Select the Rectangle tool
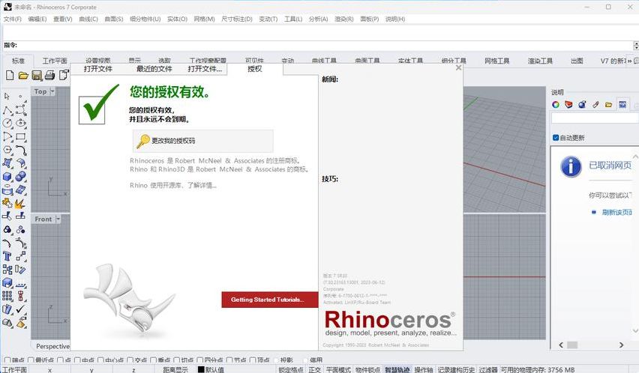 [x=21, y=136]
